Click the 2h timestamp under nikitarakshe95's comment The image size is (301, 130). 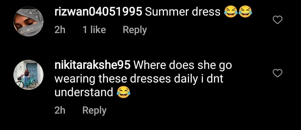click(60, 111)
